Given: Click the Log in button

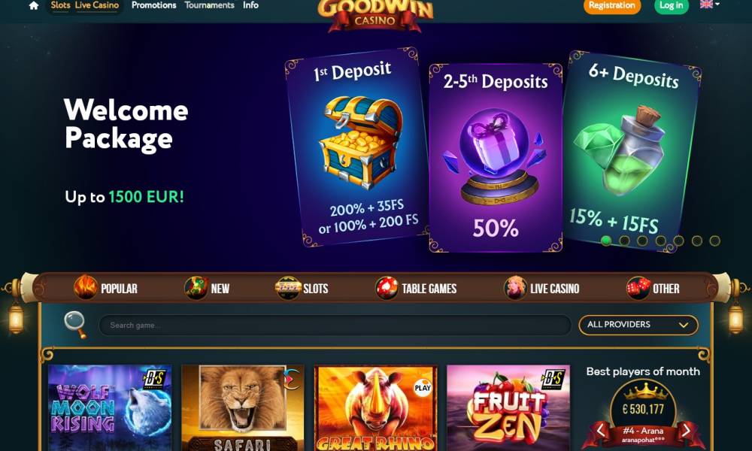Looking at the screenshot, I should coord(672,6).
